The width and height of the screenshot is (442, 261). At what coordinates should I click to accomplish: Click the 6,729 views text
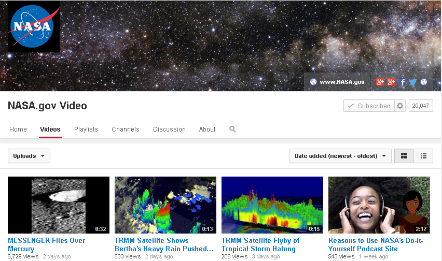point(23,256)
